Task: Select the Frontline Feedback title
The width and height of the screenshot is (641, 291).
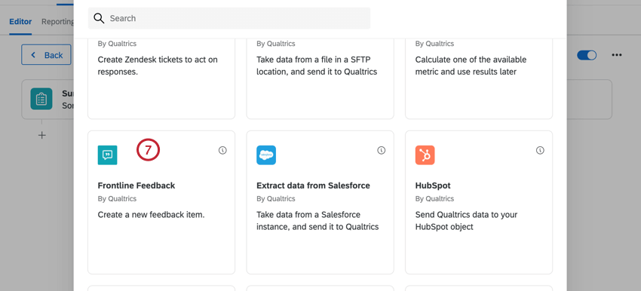Action: pyautogui.click(x=136, y=185)
